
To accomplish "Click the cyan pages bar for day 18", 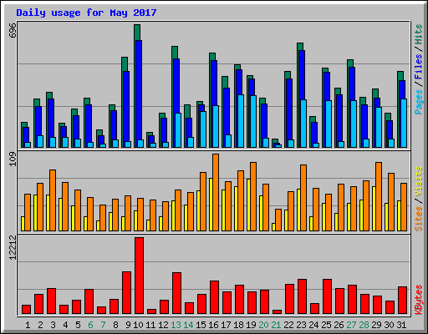I will [x=241, y=121].
